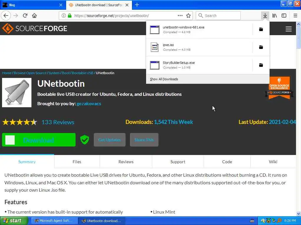This screenshot has height=225, width=301.
Task: Click the system tray clock 8:26 PM
Action: click(290, 221)
